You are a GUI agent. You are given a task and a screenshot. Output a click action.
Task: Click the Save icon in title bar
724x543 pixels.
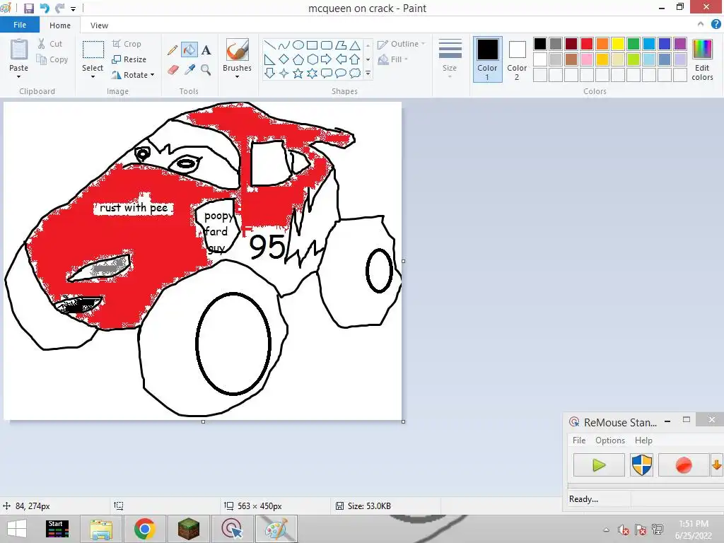coord(28,8)
